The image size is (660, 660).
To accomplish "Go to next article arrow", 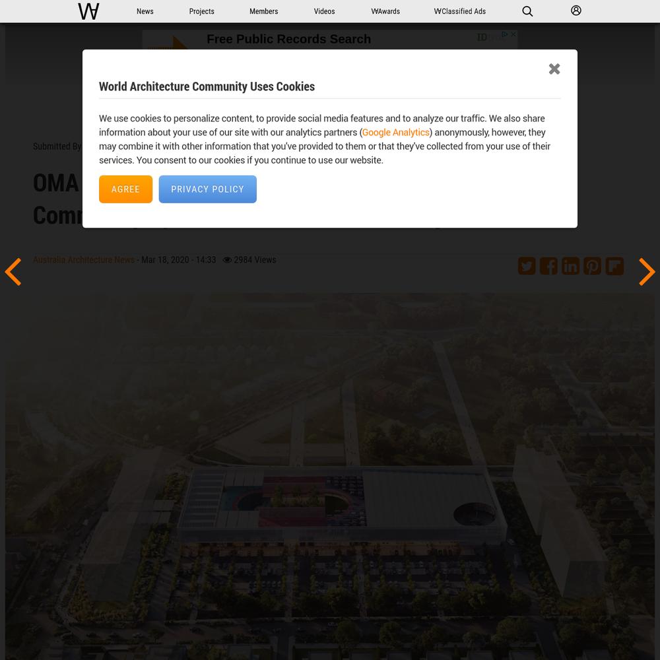I will click(x=647, y=271).
